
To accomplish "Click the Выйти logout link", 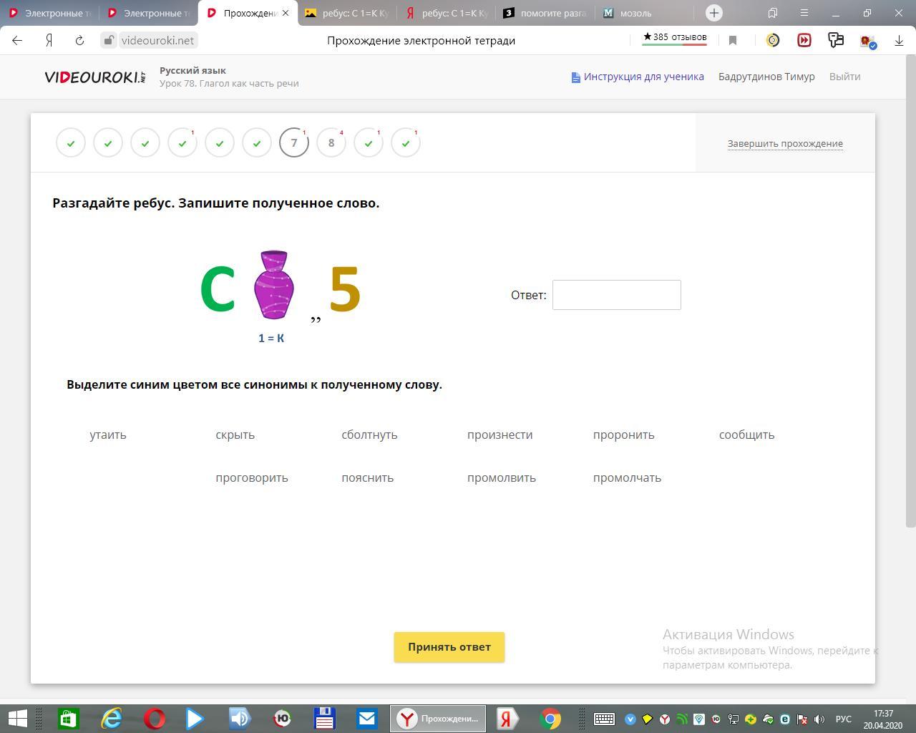I will point(844,77).
